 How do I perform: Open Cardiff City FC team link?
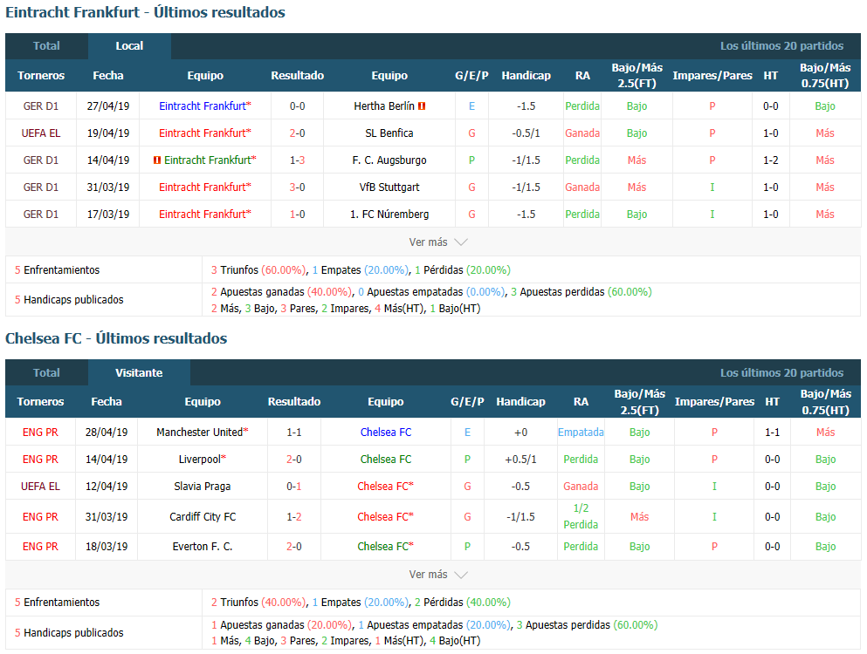coord(203,517)
